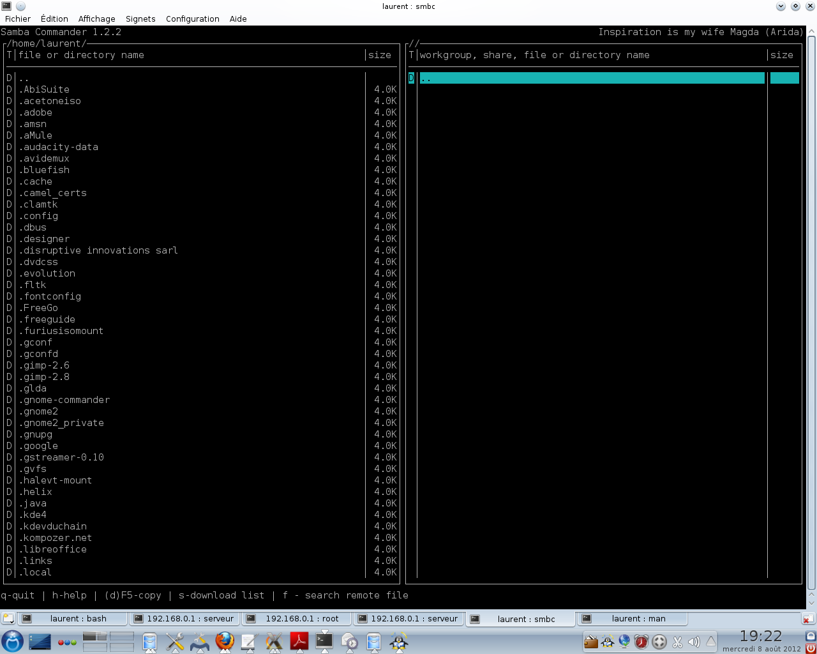This screenshot has width=817, height=654.
Task: Select the .aMule directory
Action: pyautogui.click(x=202, y=135)
